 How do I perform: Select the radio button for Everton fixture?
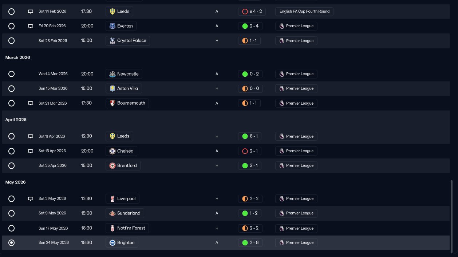pyautogui.click(x=11, y=26)
